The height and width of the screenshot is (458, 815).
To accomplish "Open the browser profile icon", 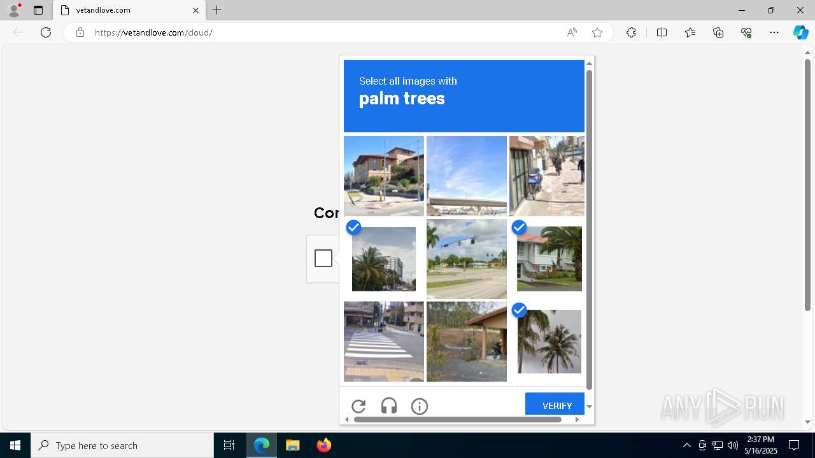I will 14,10.
